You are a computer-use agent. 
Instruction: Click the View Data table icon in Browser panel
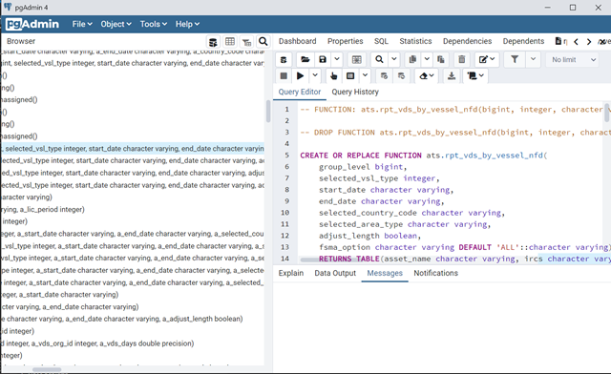[x=230, y=42]
